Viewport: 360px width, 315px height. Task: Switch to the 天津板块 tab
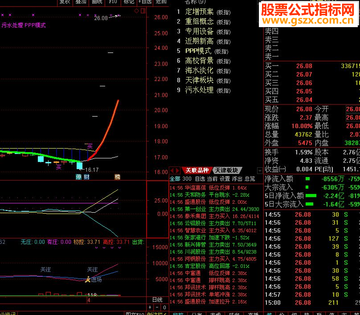(x=227, y=170)
